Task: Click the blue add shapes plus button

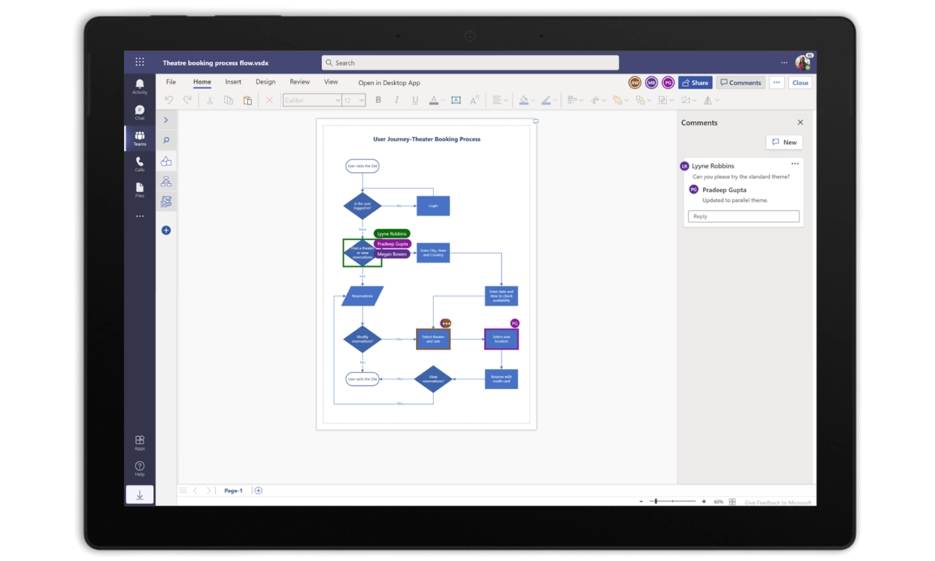Action: tap(166, 230)
